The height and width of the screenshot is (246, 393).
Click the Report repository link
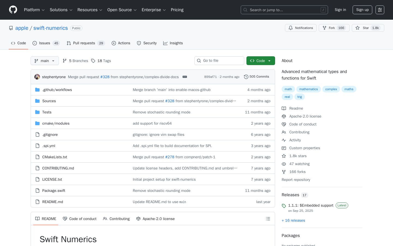pos(296,180)
